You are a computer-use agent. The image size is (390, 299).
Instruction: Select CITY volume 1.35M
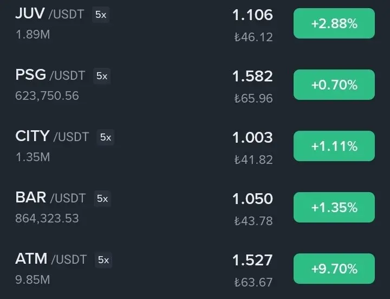33,157
